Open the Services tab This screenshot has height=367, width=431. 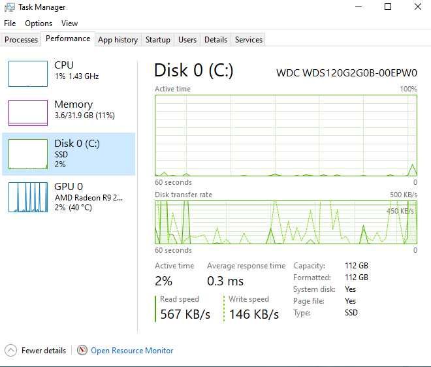point(249,40)
